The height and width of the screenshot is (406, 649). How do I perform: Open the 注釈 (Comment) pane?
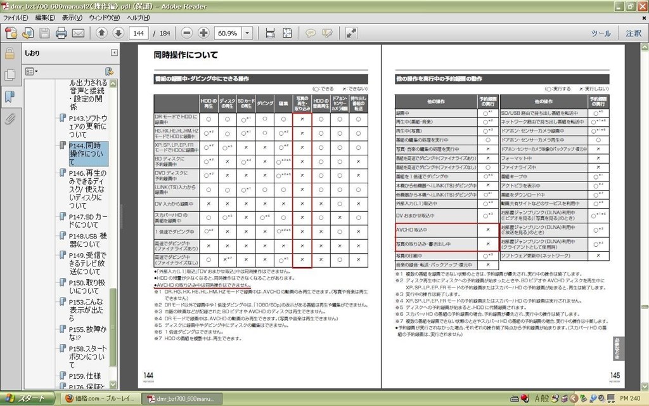click(x=633, y=34)
